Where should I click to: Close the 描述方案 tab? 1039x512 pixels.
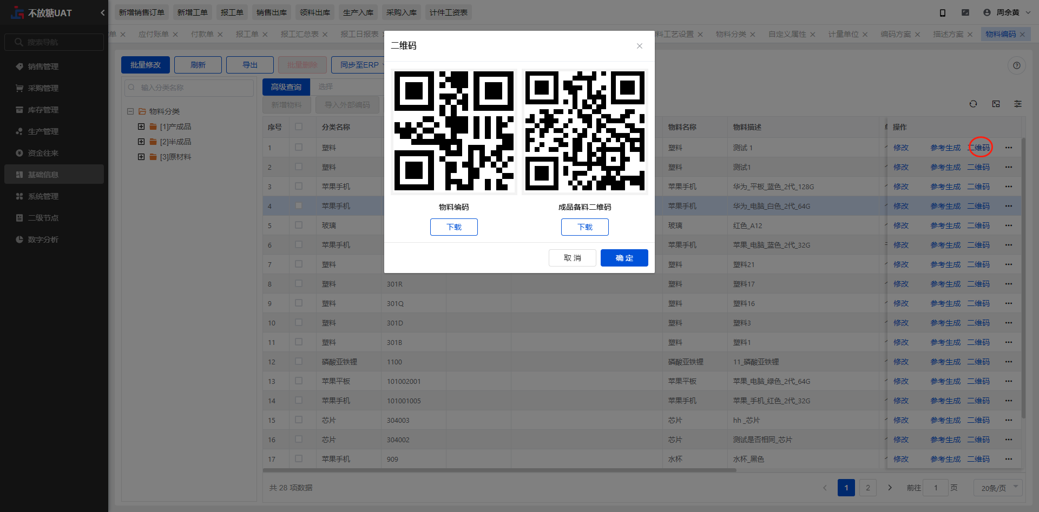pyautogui.click(x=970, y=34)
